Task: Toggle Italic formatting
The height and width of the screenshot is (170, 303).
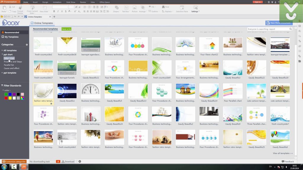Action: pos(58,12)
